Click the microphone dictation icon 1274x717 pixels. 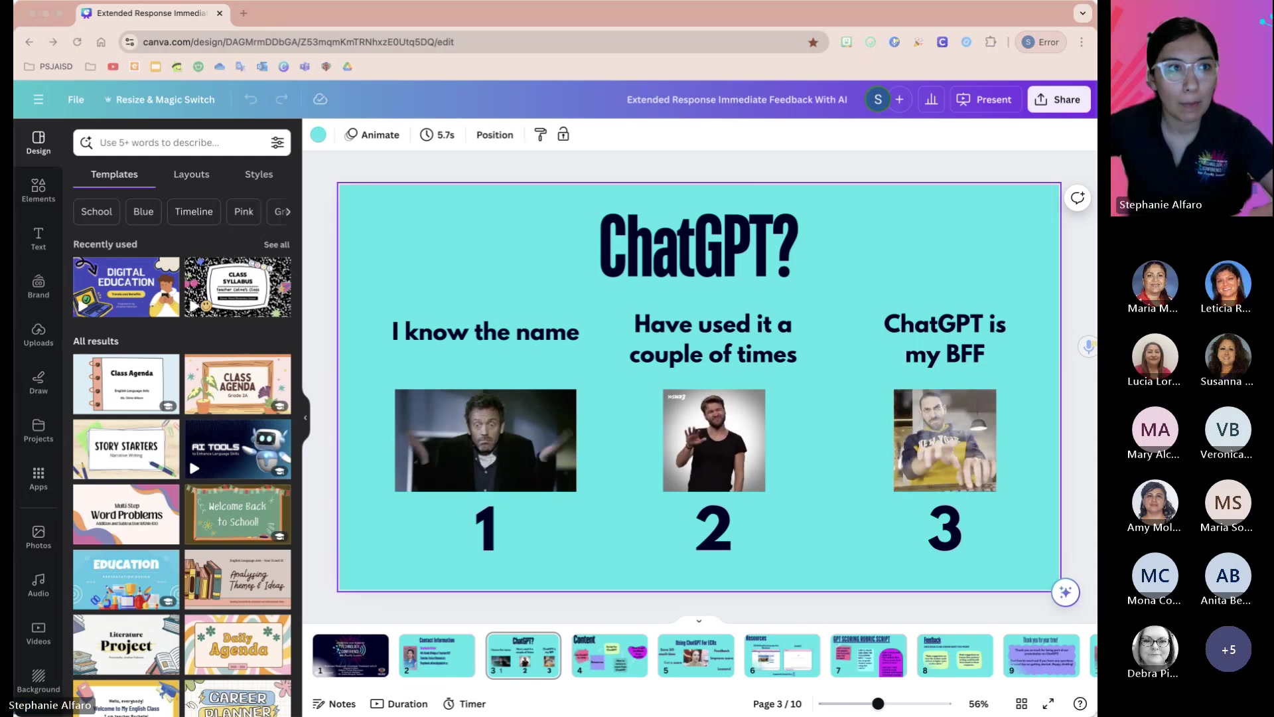coord(1088,347)
